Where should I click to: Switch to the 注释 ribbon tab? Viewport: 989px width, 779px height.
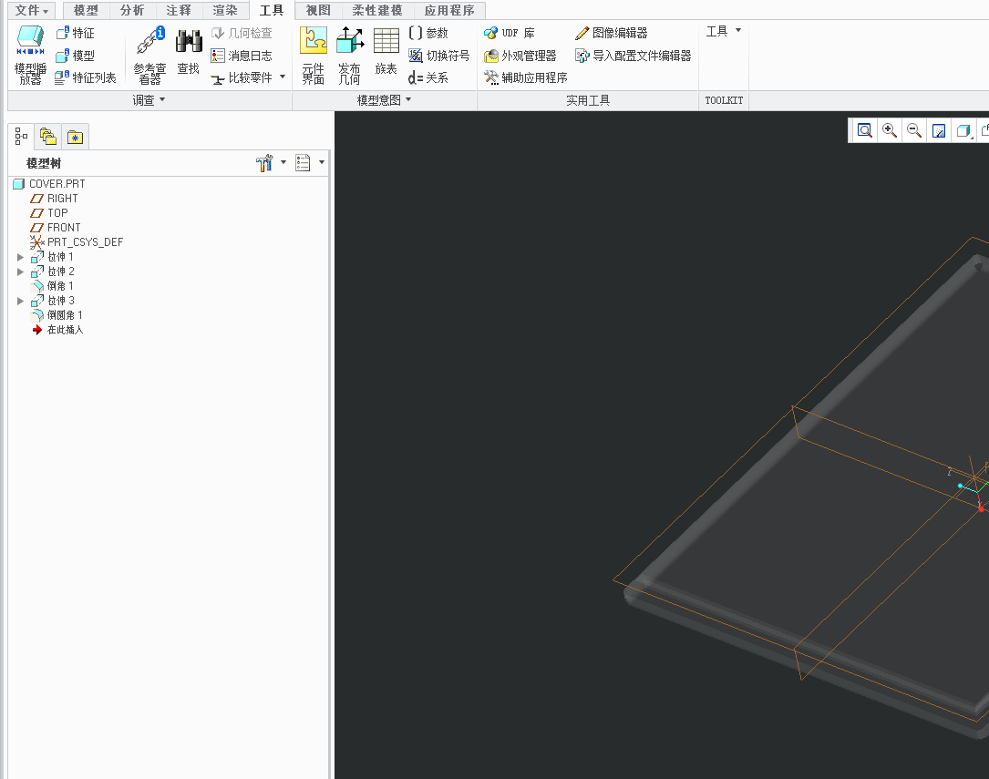click(179, 10)
